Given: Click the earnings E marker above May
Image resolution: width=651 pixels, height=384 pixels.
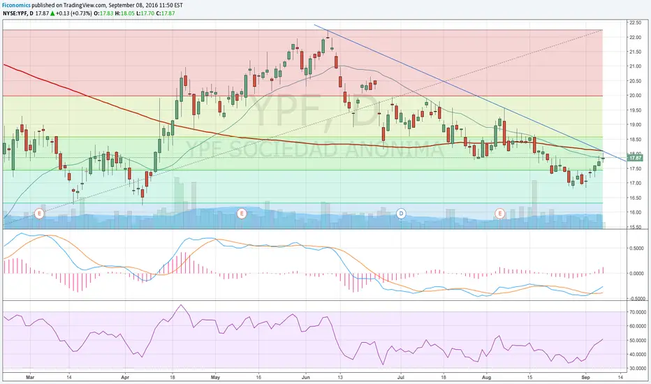Looking at the screenshot, I should [x=242, y=214].
